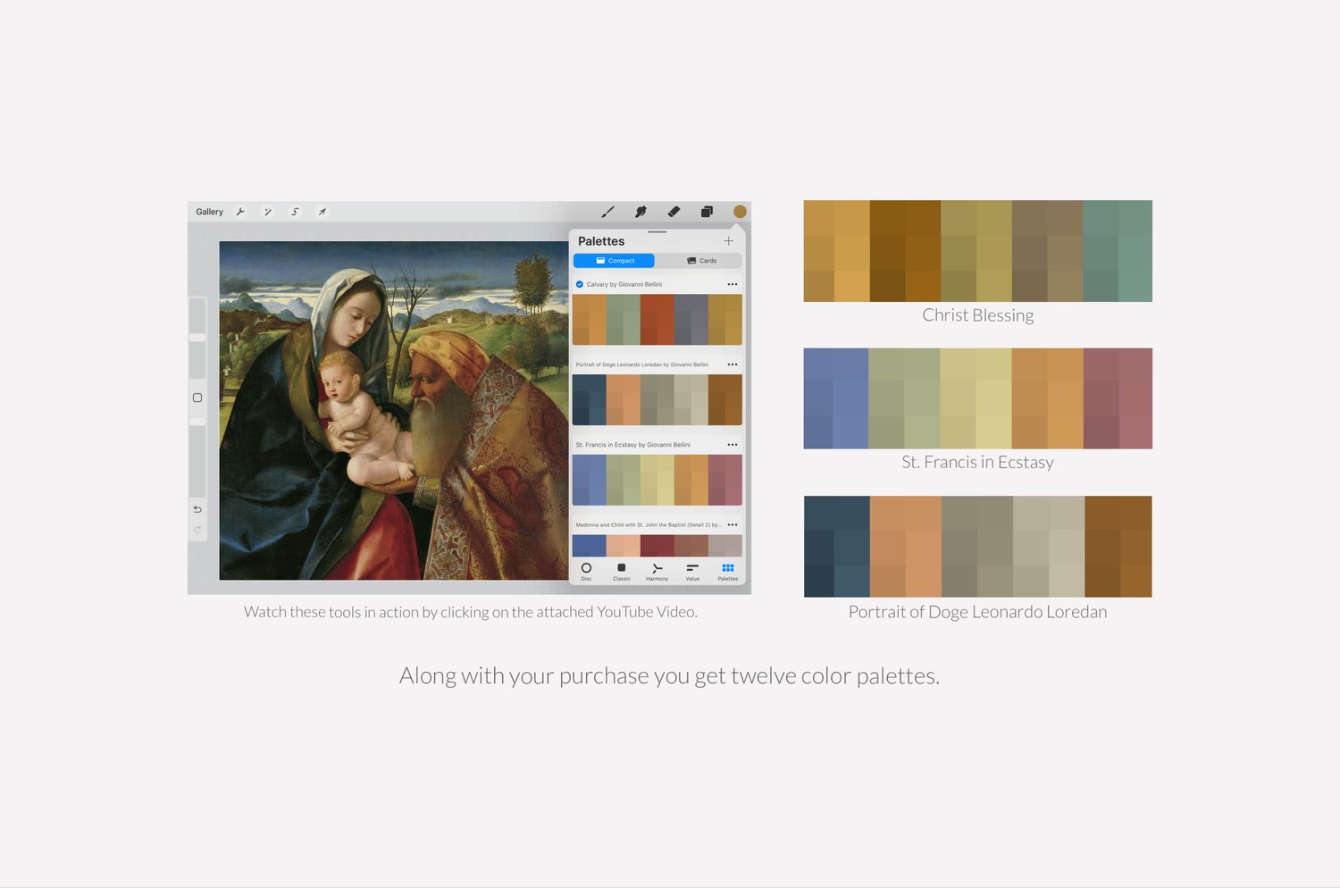
Task: Toggle default checkmark on Calvary palette
Action: click(580, 284)
